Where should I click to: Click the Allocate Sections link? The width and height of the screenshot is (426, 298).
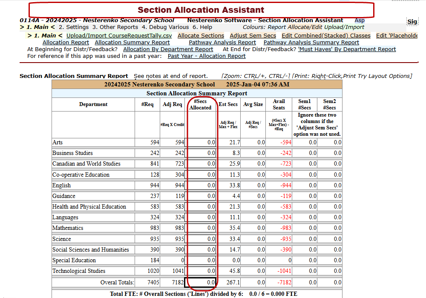point(201,36)
